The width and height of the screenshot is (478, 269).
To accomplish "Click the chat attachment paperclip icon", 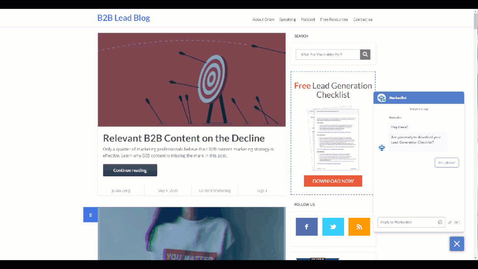I will [449, 222].
